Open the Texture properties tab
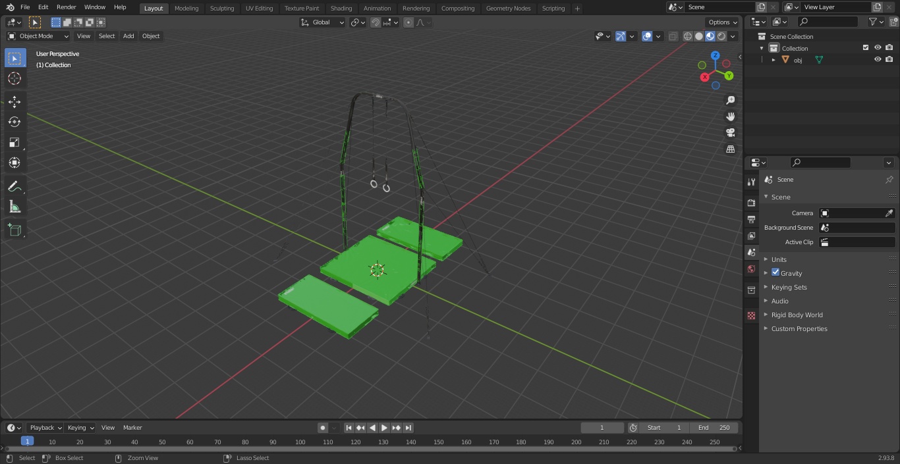 (751, 316)
